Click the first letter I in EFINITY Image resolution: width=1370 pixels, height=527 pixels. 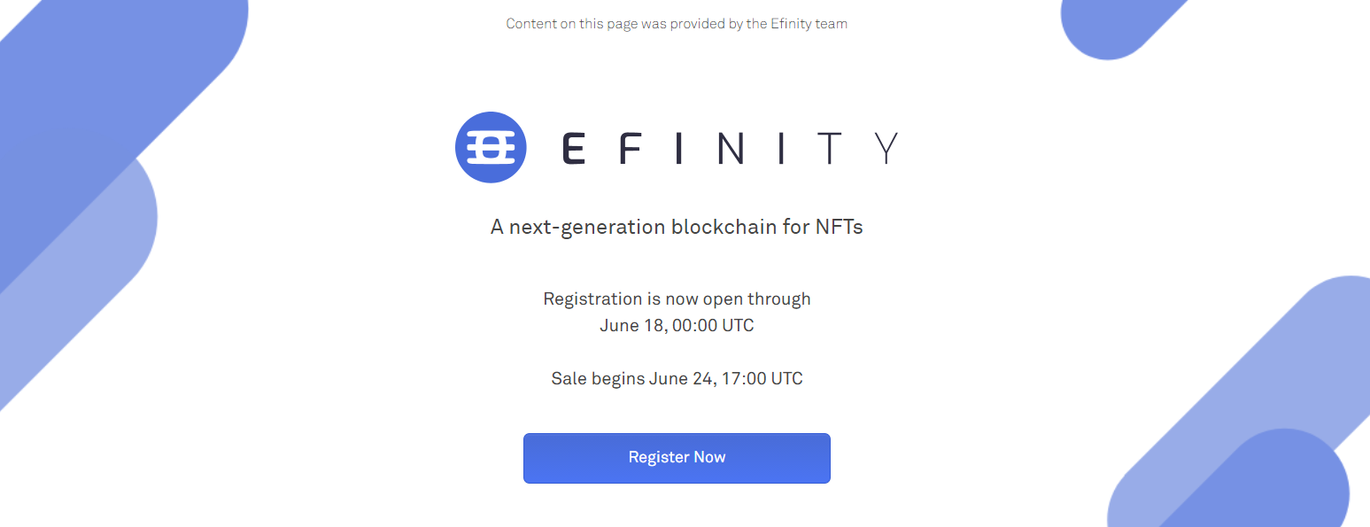pyautogui.click(x=679, y=149)
